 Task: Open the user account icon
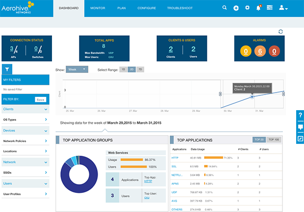[283, 8]
